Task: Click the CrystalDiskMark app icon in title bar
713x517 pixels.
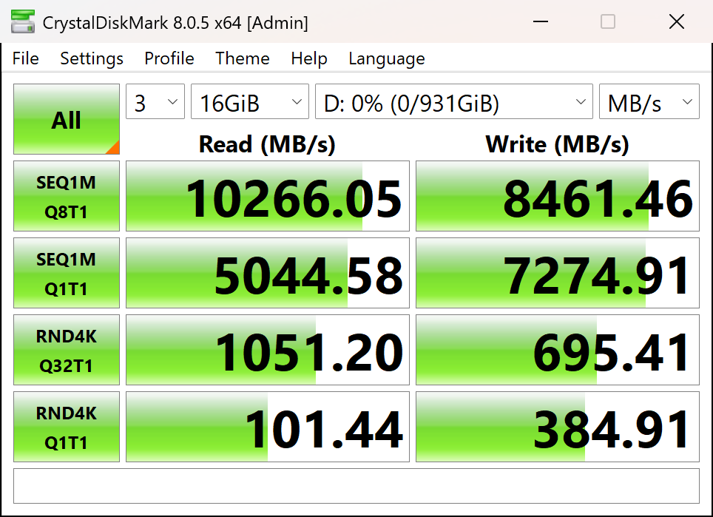Action: point(23,21)
